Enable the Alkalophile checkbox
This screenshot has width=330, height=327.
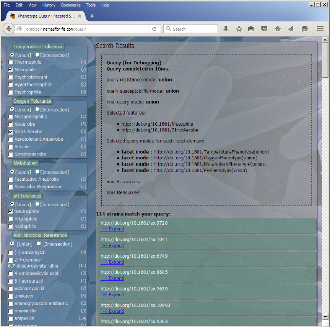tap(11, 219)
